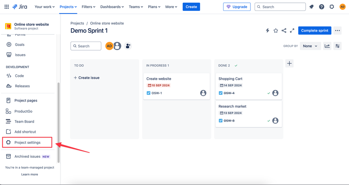Click the automation lightning bolt icon
Screen dimensions: 349x185
click(x=268, y=31)
